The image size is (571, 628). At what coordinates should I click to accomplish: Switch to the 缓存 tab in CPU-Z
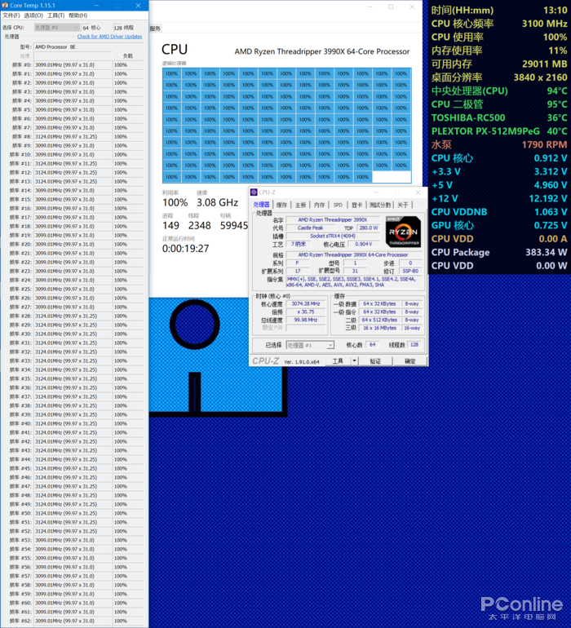point(281,205)
